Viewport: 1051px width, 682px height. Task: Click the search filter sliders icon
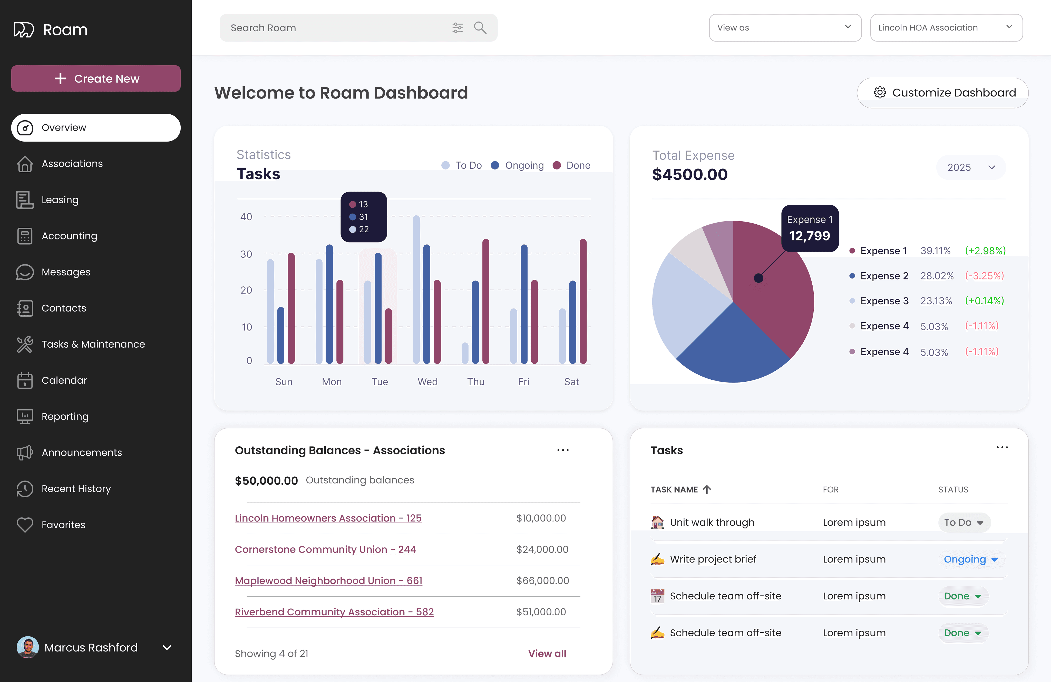(x=458, y=28)
